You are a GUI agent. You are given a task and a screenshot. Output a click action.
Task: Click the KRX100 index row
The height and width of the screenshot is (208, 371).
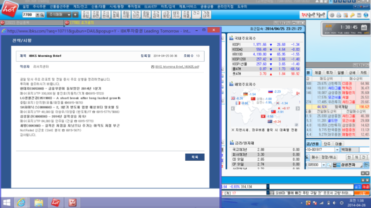(266, 54)
